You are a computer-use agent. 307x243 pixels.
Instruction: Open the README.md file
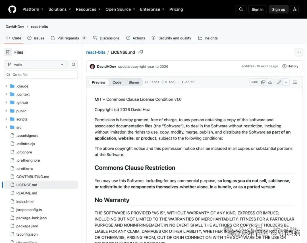[x=27, y=193]
